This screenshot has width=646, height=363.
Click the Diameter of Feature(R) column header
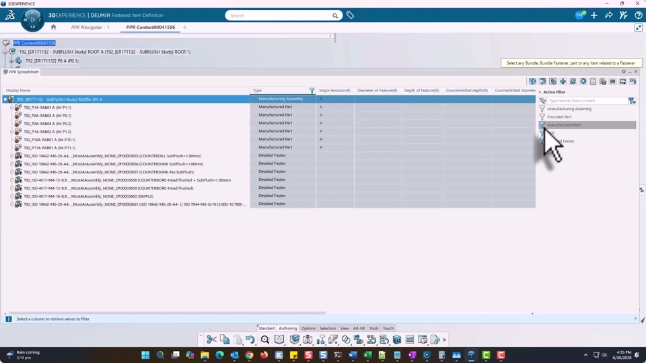(378, 91)
